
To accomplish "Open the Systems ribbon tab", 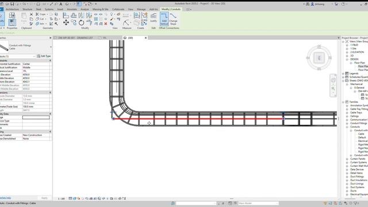I will [x=49, y=9].
